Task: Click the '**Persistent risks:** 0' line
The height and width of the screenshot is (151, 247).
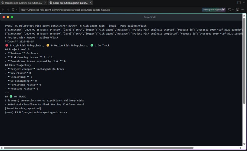Action: pos(23,85)
